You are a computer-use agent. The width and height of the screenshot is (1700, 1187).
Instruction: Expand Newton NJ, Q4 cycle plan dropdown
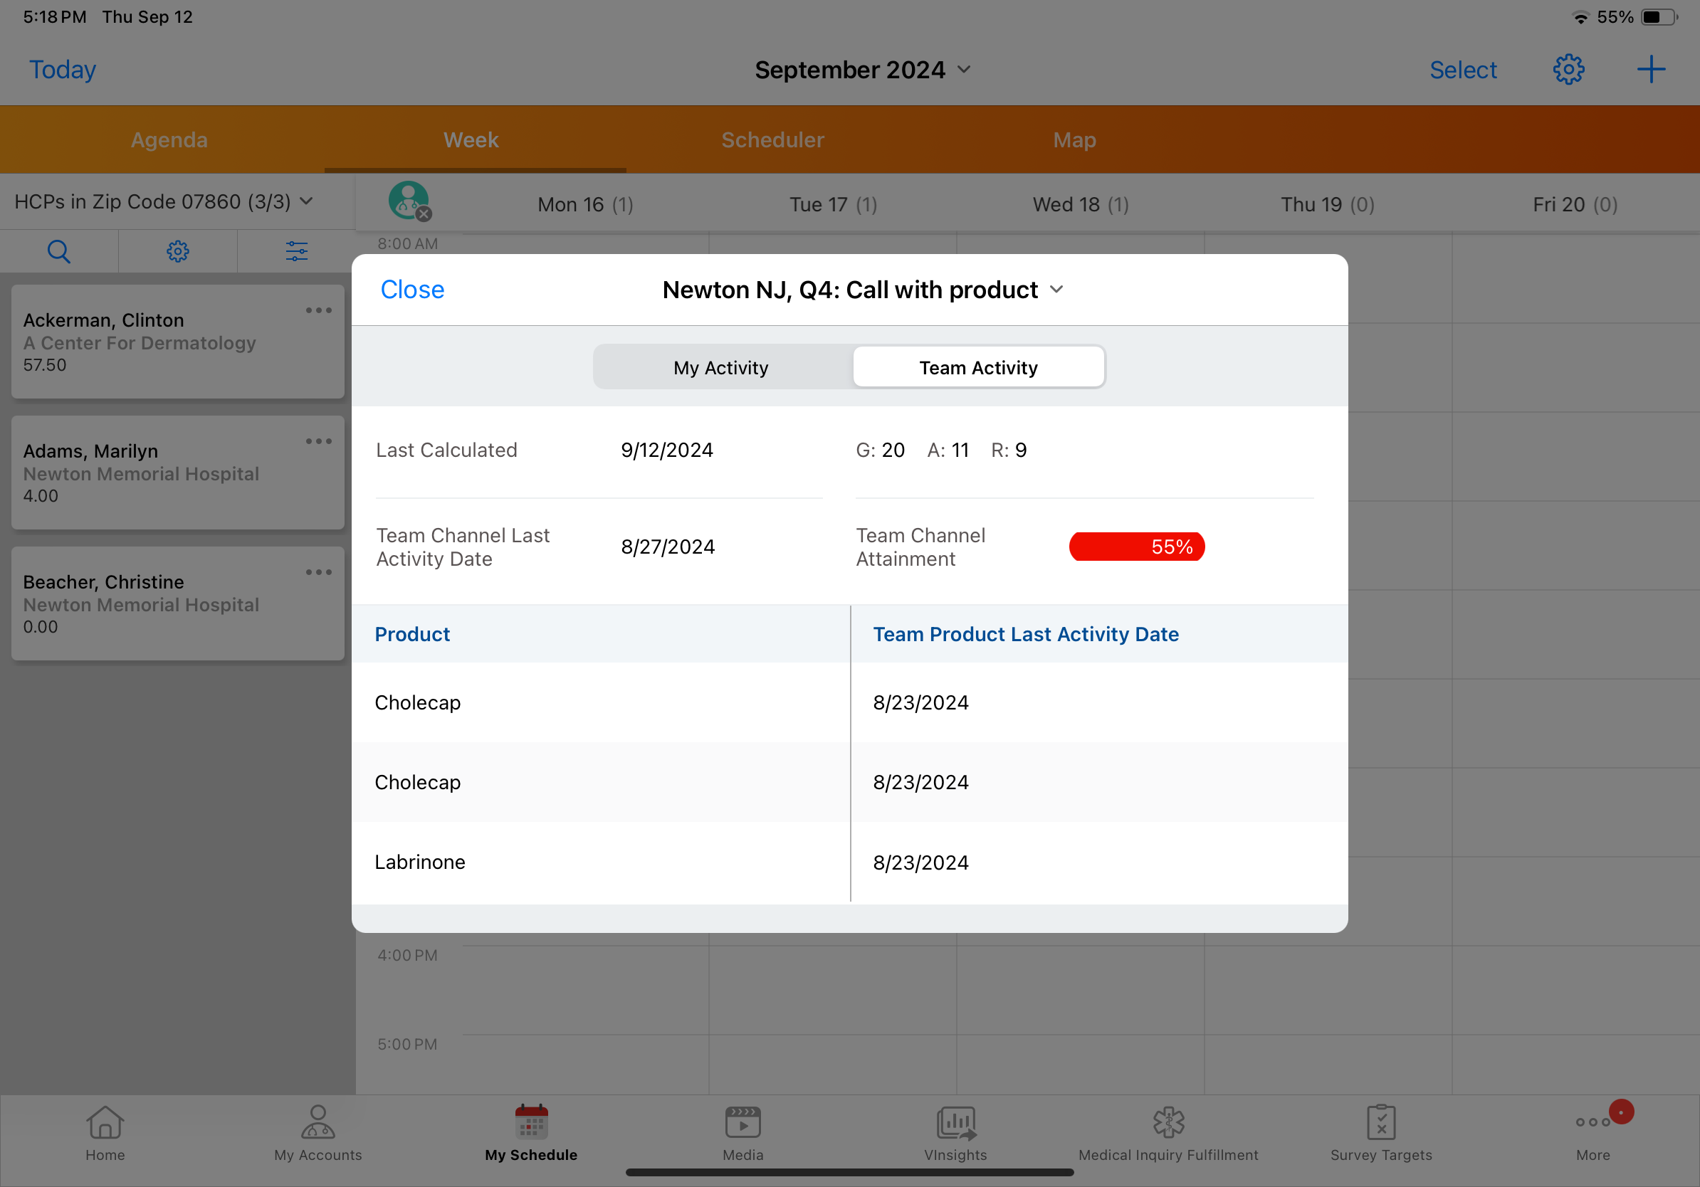[863, 290]
